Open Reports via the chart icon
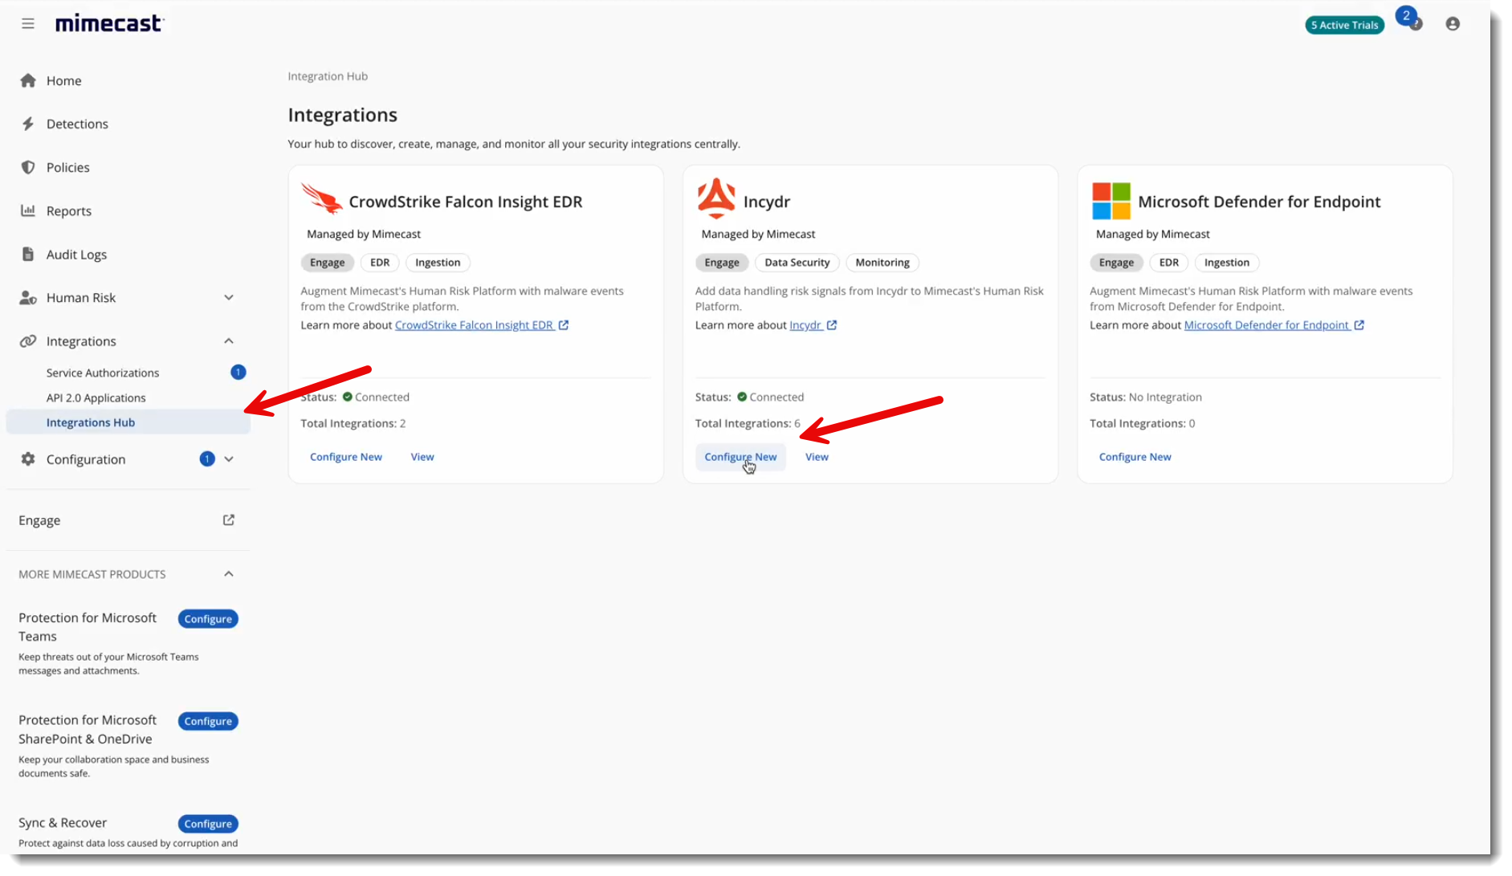This screenshot has height=876, width=1512. point(28,210)
